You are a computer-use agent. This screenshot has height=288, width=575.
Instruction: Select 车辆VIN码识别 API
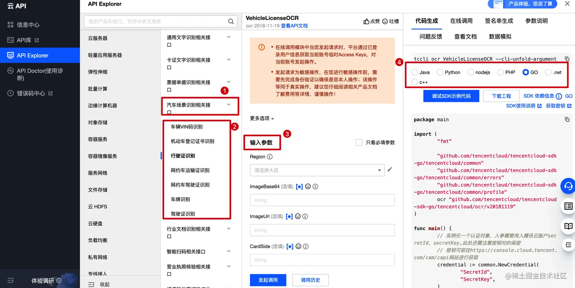click(x=187, y=127)
